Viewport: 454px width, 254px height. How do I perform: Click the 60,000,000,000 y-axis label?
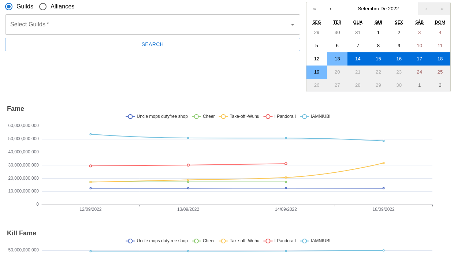pyautogui.click(x=23, y=126)
